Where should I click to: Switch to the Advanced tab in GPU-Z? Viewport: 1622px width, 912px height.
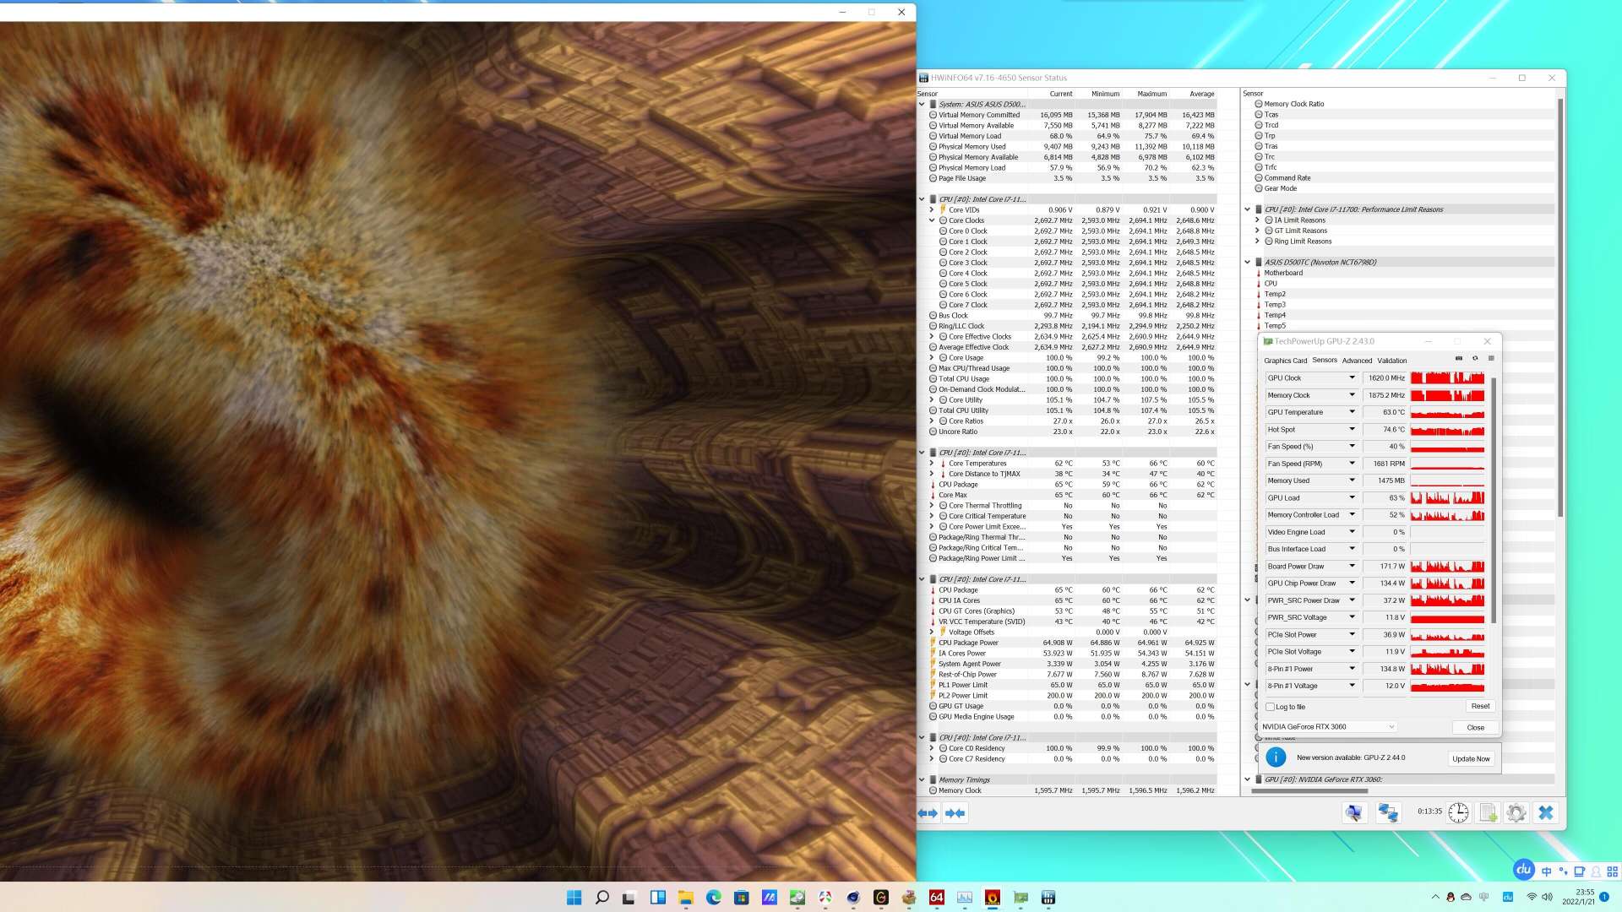click(x=1357, y=361)
